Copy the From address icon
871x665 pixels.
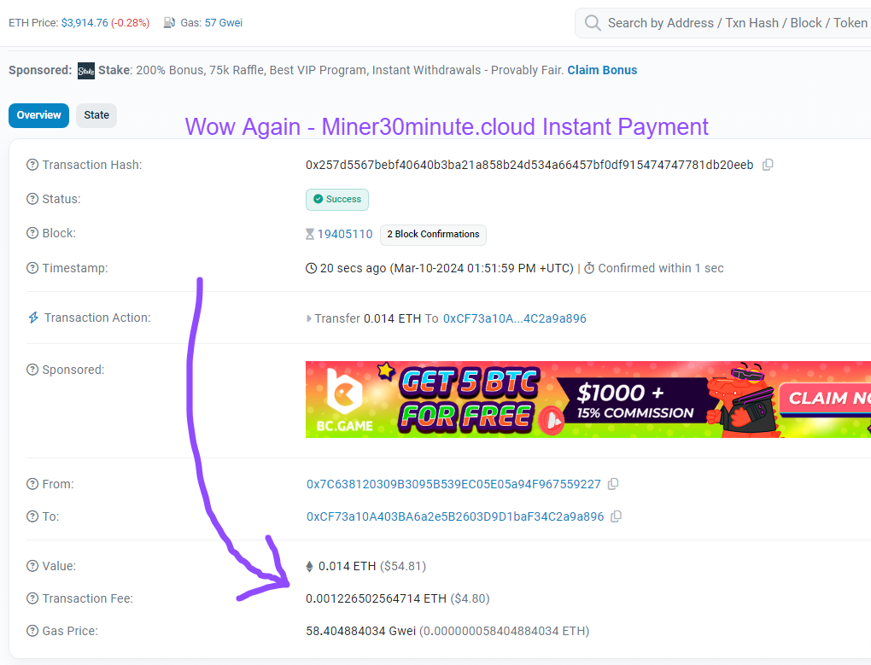coord(613,484)
